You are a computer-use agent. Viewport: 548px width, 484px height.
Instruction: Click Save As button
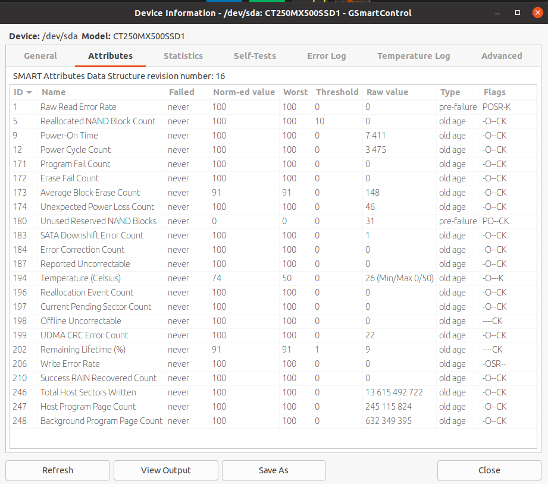coord(274,470)
